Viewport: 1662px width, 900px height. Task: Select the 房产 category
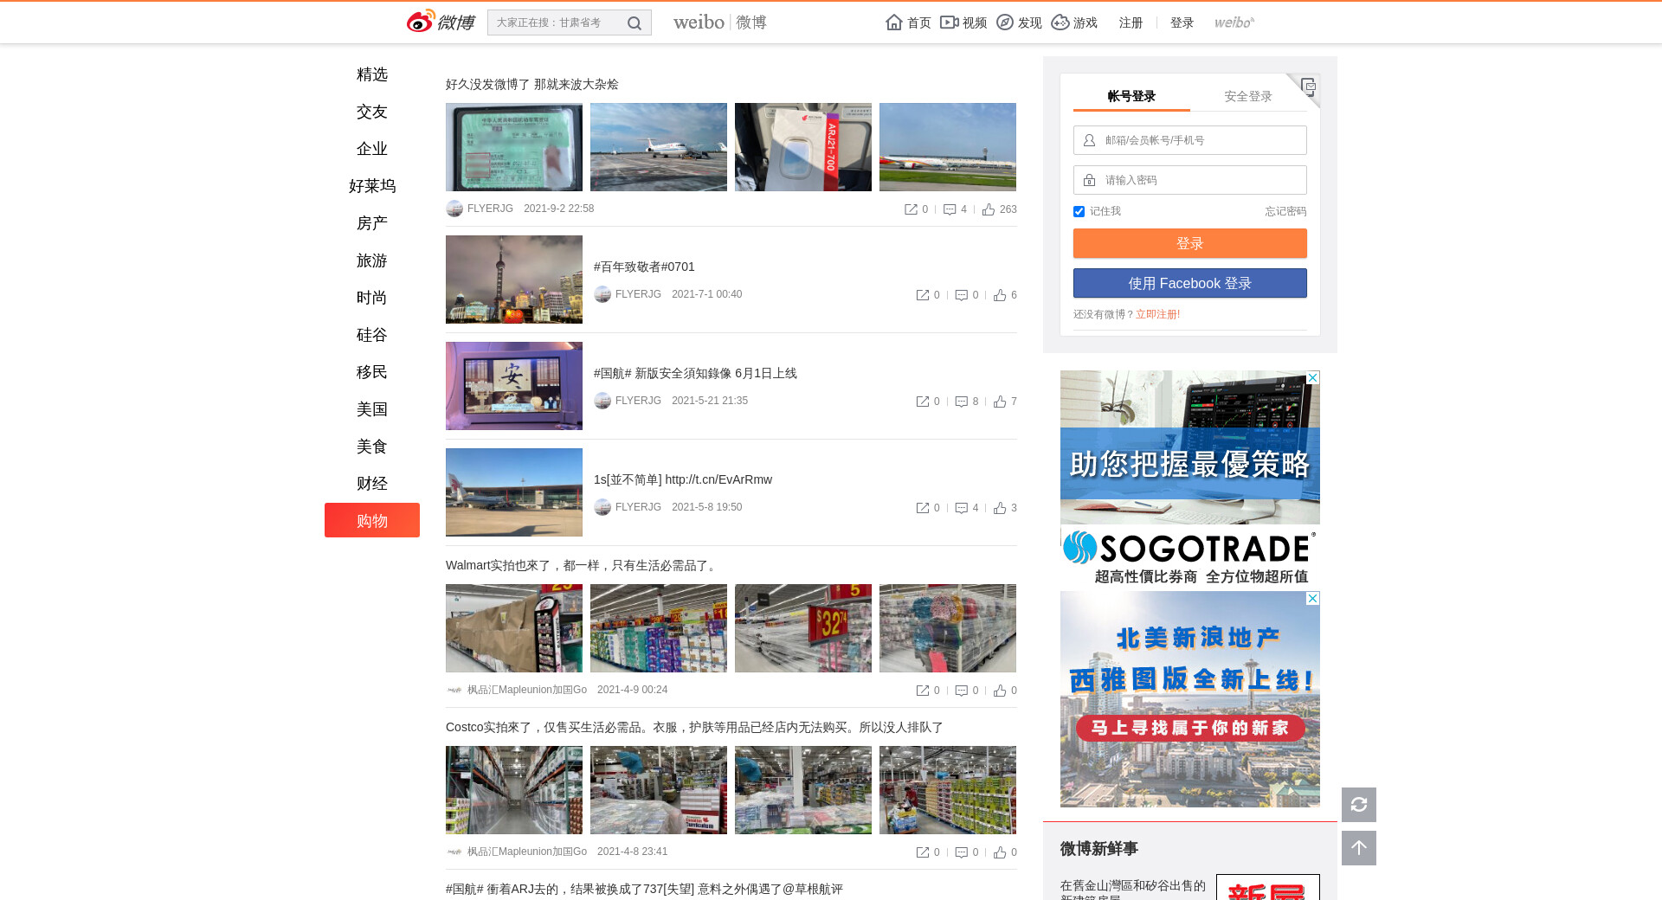372,223
